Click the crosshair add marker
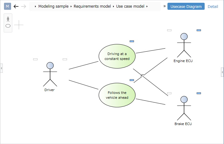The image size is (224, 144). [x=19, y=25]
